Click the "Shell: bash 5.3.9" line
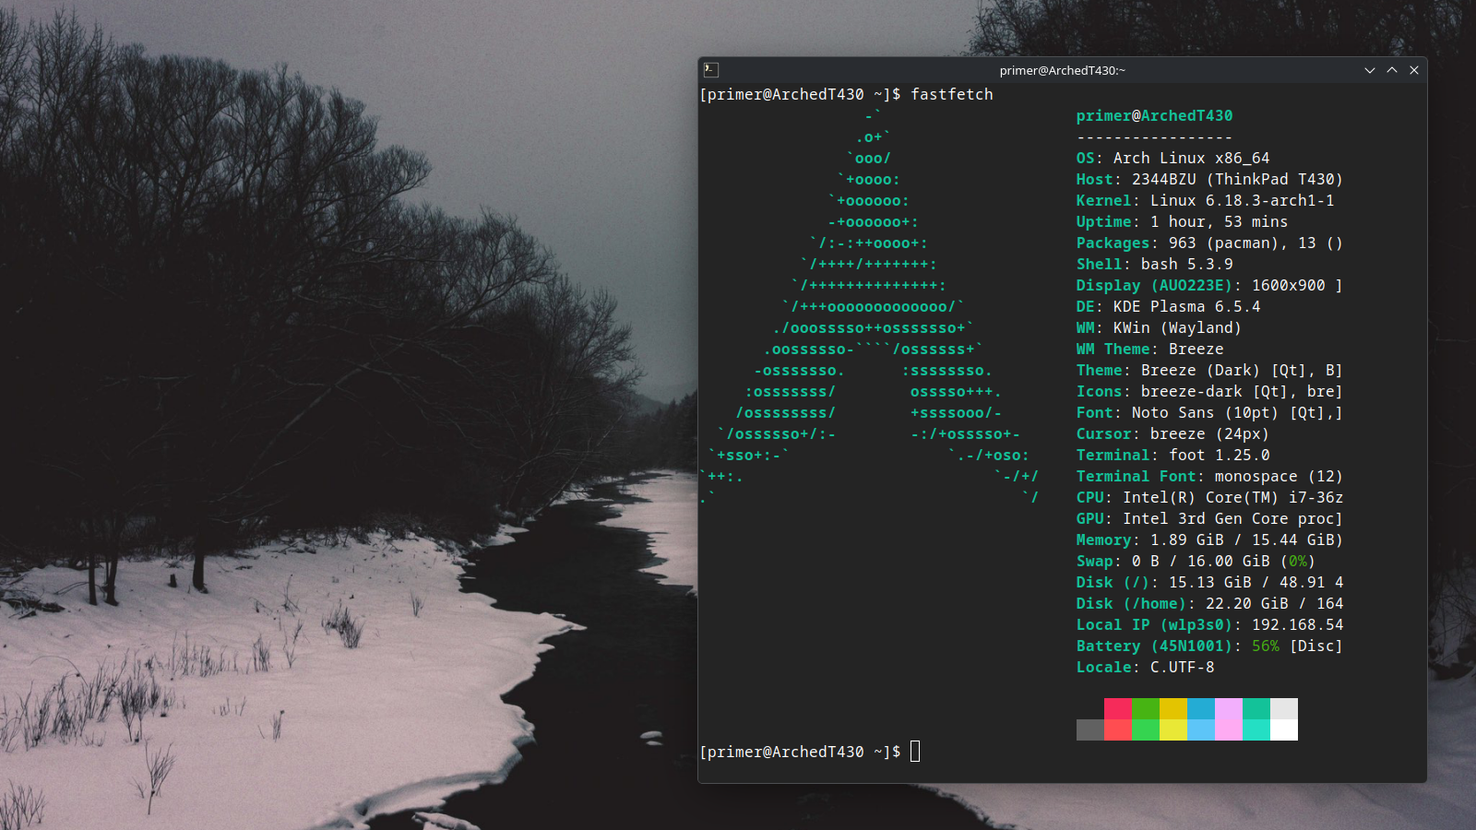This screenshot has height=830, width=1476. (x=1154, y=264)
